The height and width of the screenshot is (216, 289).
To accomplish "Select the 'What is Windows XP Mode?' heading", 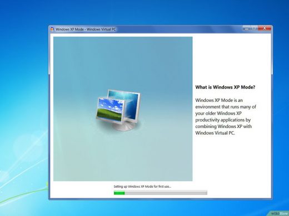I will (x=225, y=87).
